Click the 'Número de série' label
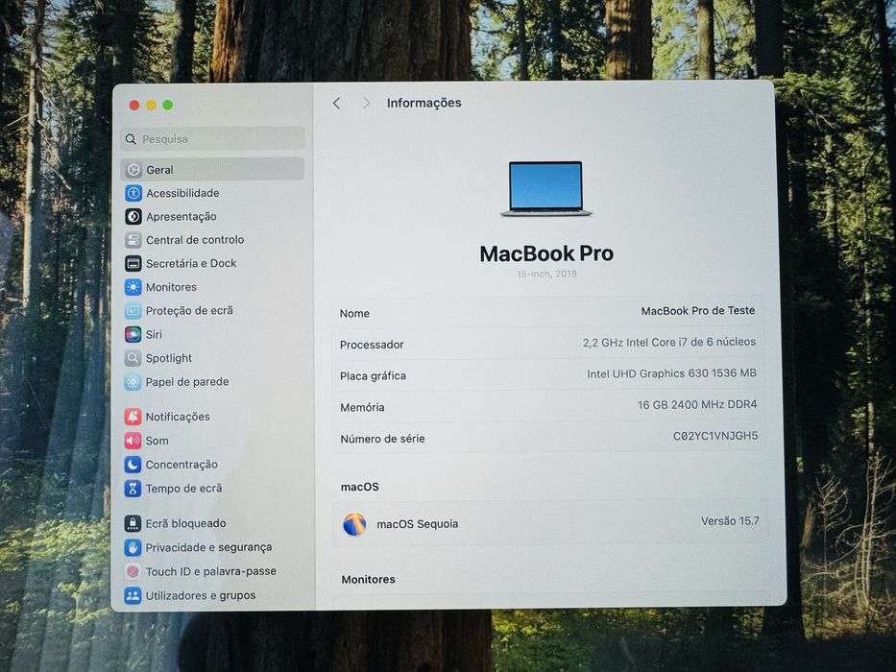The height and width of the screenshot is (672, 896). (382, 439)
